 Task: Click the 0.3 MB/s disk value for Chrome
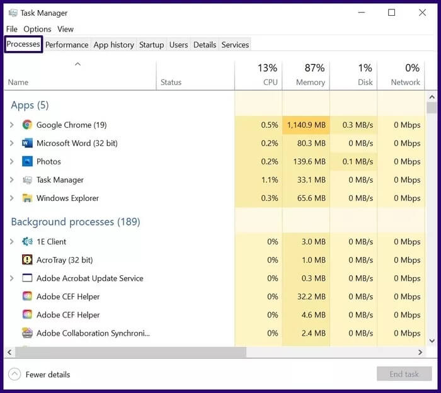tap(358, 125)
